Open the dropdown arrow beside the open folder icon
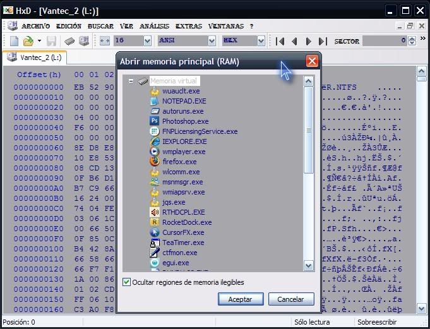 click(x=40, y=41)
